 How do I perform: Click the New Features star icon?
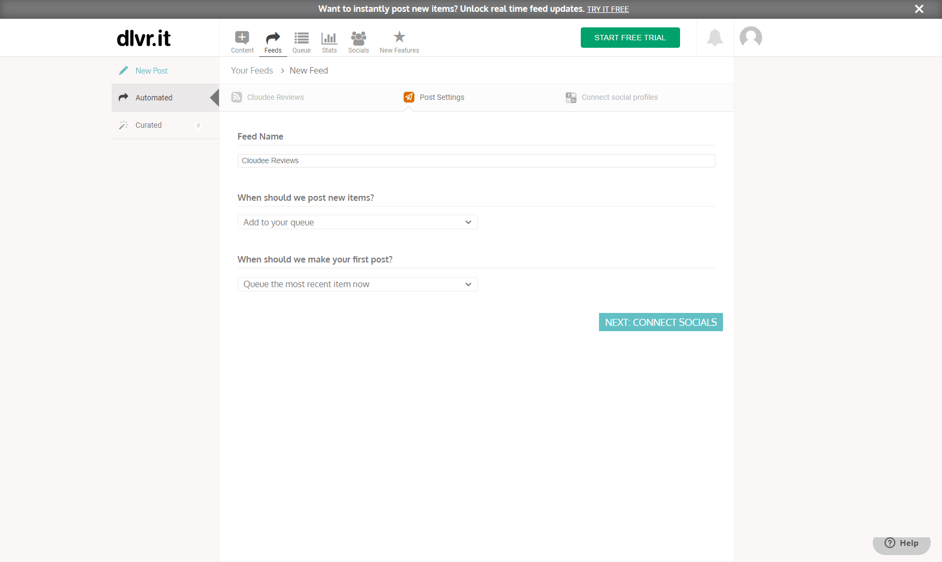point(399,37)
